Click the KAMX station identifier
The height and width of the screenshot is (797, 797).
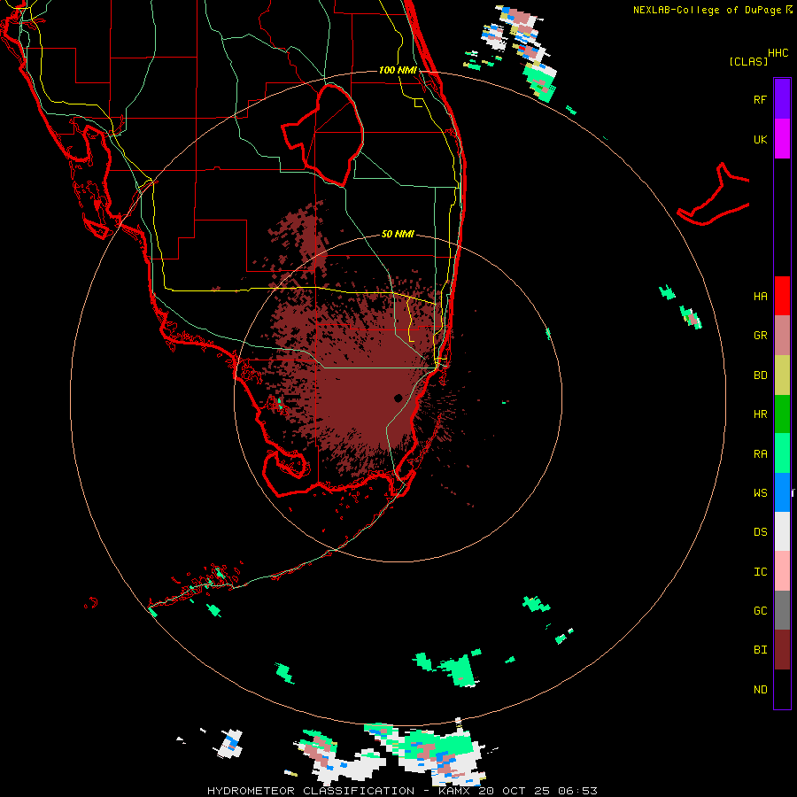(457, 791)
